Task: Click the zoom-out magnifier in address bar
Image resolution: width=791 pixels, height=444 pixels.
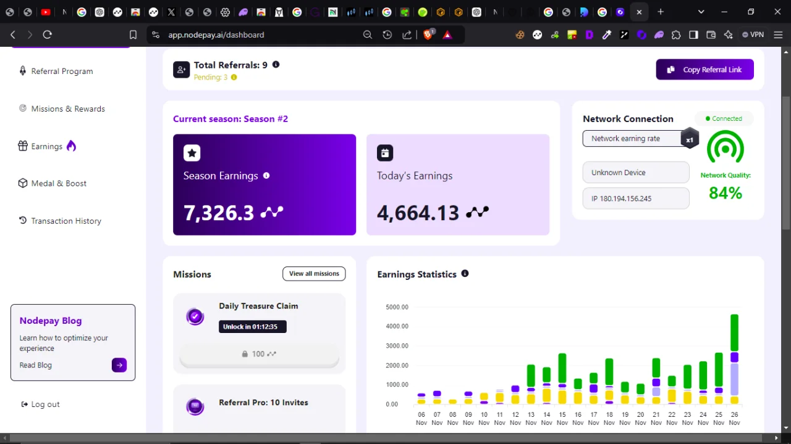Action: 368,35
